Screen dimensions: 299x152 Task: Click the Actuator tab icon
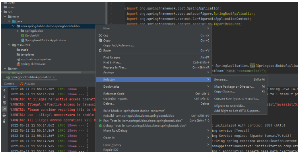coord(21,83)
